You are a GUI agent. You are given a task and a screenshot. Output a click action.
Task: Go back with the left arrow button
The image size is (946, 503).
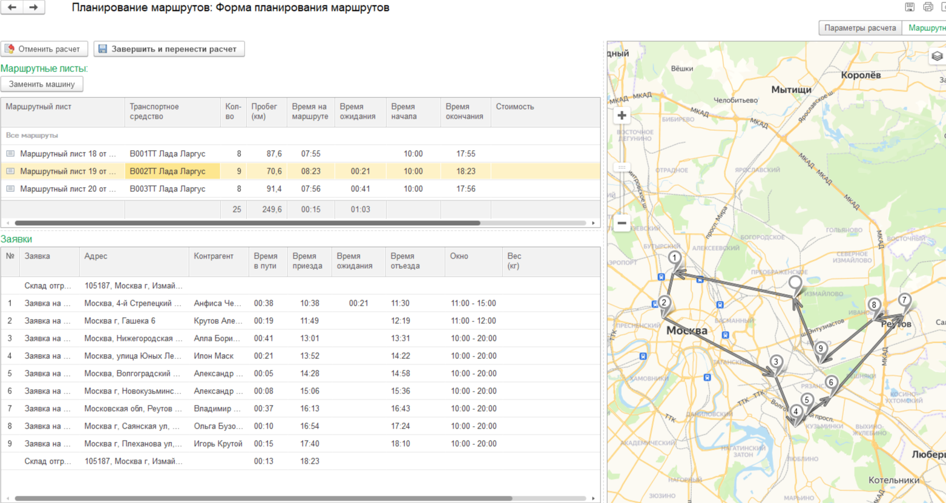12,7
